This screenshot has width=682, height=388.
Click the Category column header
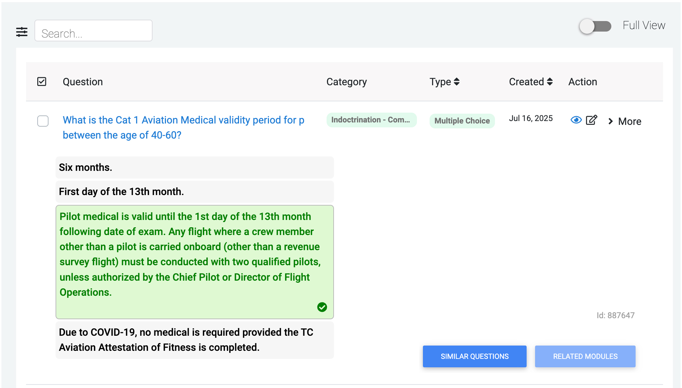346,82
